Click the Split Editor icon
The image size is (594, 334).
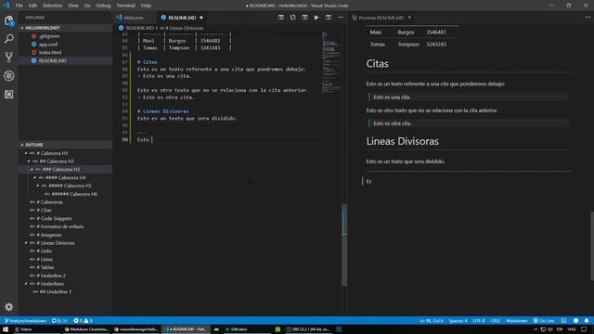[x=329, y=18]
